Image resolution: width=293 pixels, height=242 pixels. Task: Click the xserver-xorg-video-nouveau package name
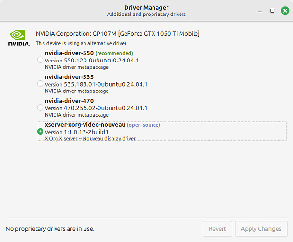pyautogui.click(x=85, y=125)
